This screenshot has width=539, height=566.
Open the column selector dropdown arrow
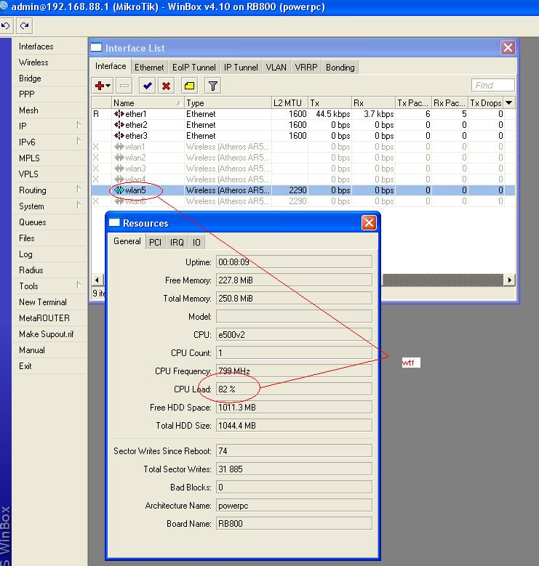click(x=509, y=103)
